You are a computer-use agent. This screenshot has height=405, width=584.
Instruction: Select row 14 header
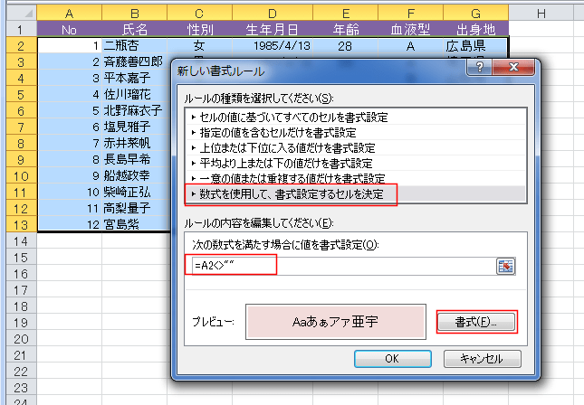[22, 241]
